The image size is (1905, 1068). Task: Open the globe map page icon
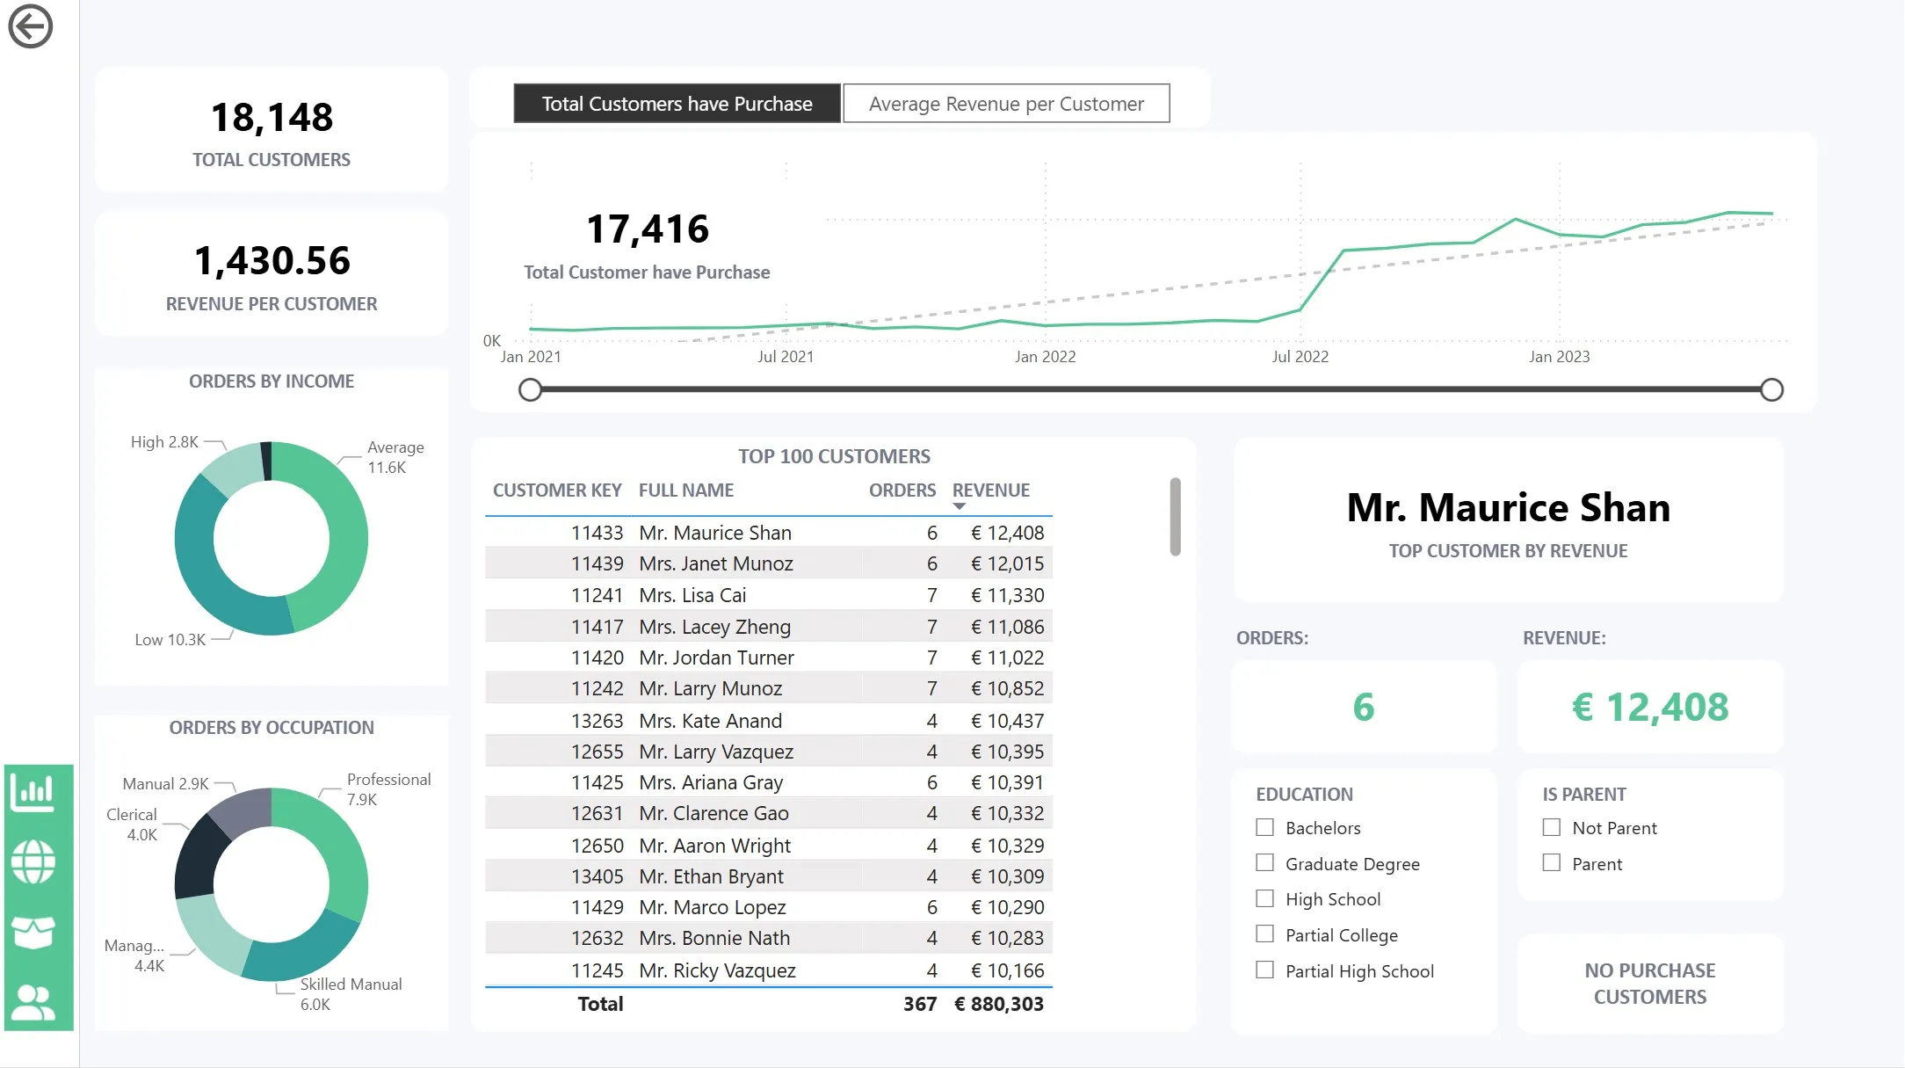point(33,861)
